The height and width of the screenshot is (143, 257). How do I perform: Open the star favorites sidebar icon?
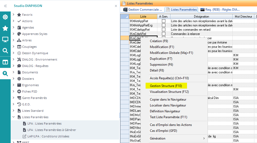(x=5, y=28)
